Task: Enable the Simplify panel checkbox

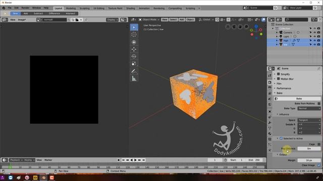Action: 278,74
